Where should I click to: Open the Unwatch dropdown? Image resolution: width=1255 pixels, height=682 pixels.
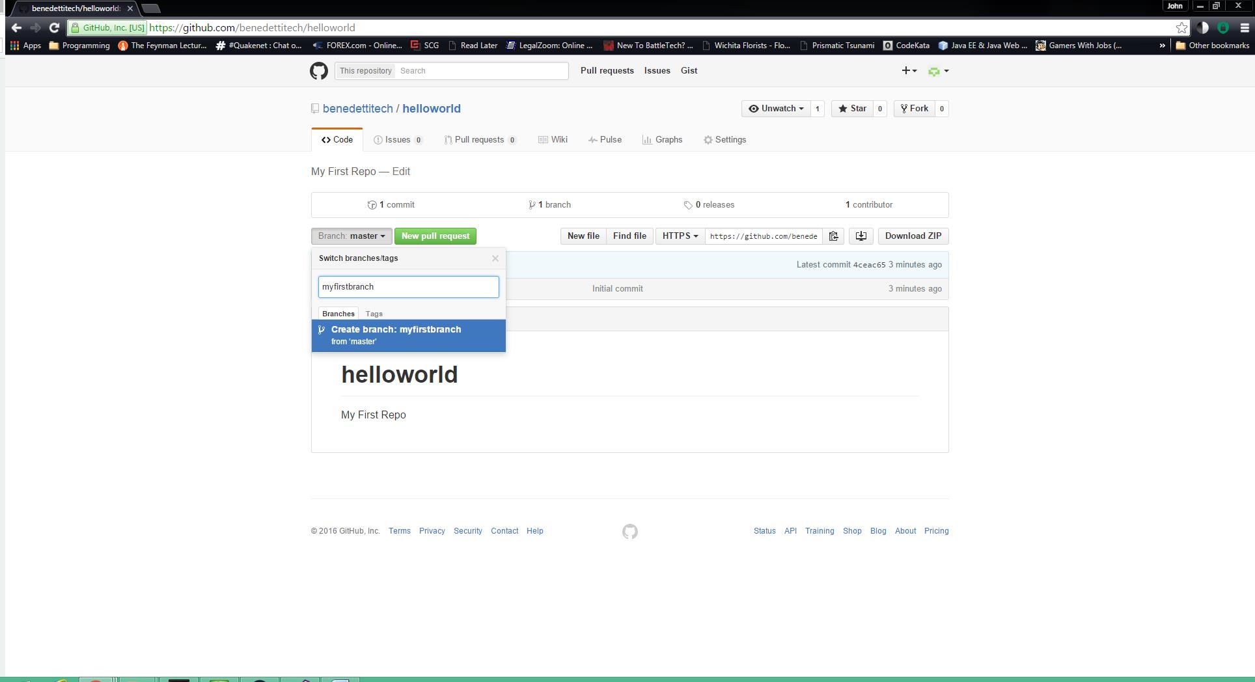pyautogui.click(x=776, y=109)
